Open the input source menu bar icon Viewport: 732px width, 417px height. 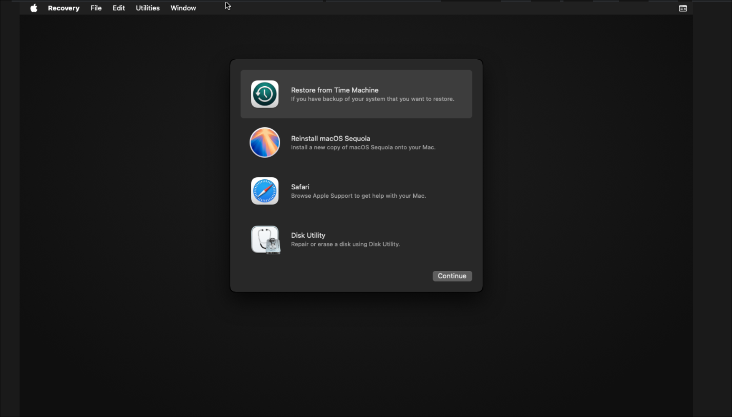pyautogui.click(x=682, y=8)
